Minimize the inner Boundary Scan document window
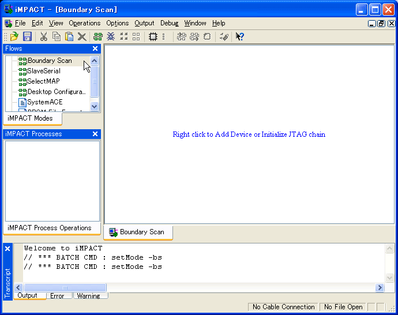This screenshot has height=315, width=398. (x=372, y=24)
